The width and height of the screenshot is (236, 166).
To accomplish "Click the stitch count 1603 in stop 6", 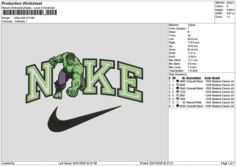I will [x=183, y=99].
